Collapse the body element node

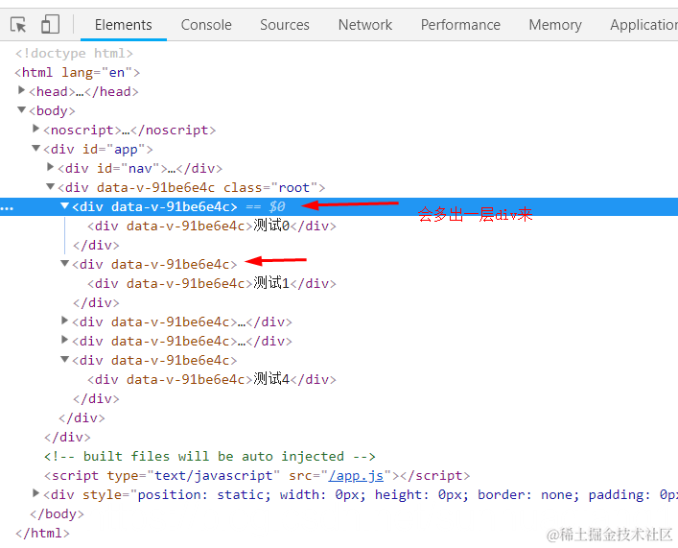(21, 110)
